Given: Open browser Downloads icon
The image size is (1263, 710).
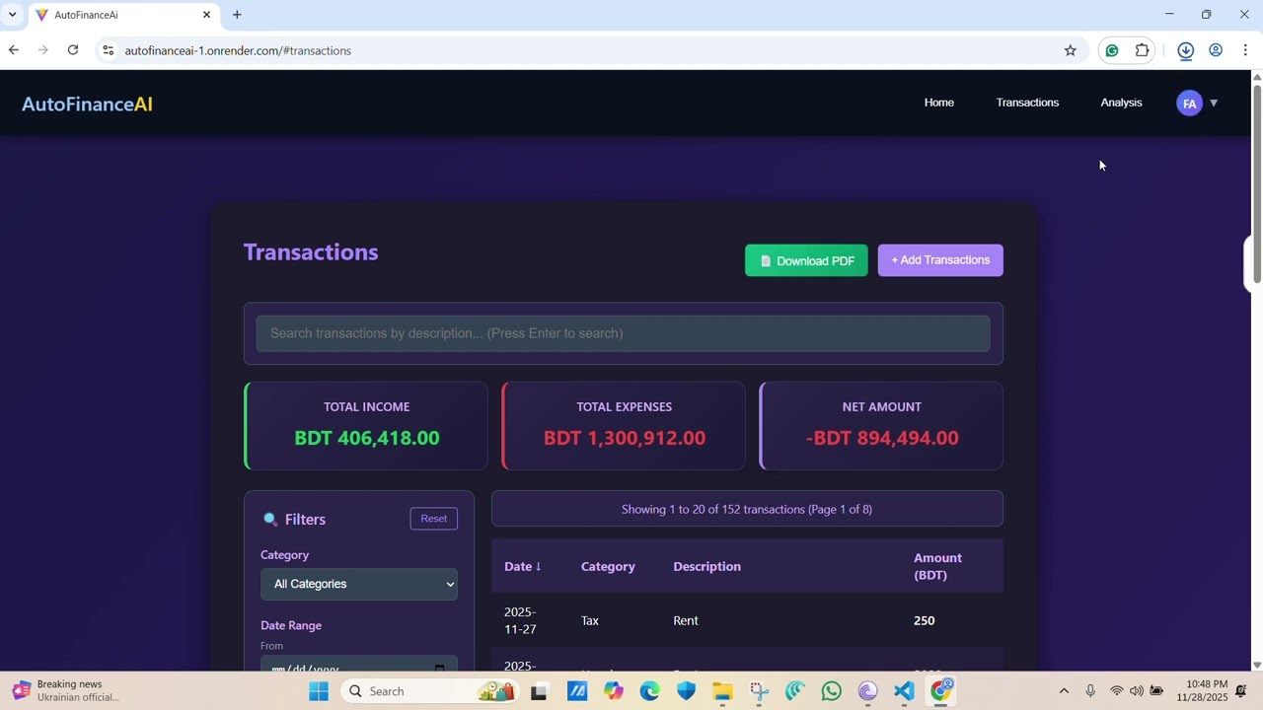Looking at the screenshot, I should coord(1186,50).
